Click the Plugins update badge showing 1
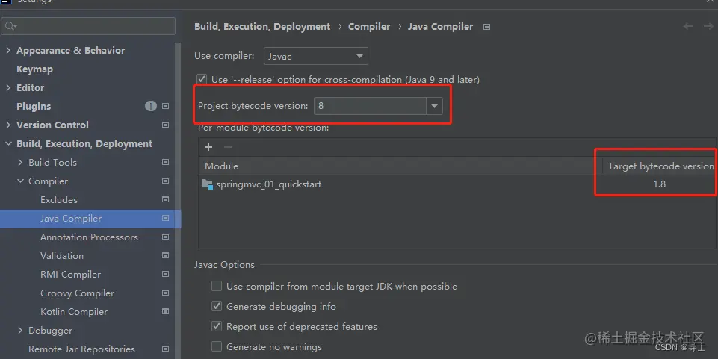The image size is (718, 359). click(x=151, y=106)
